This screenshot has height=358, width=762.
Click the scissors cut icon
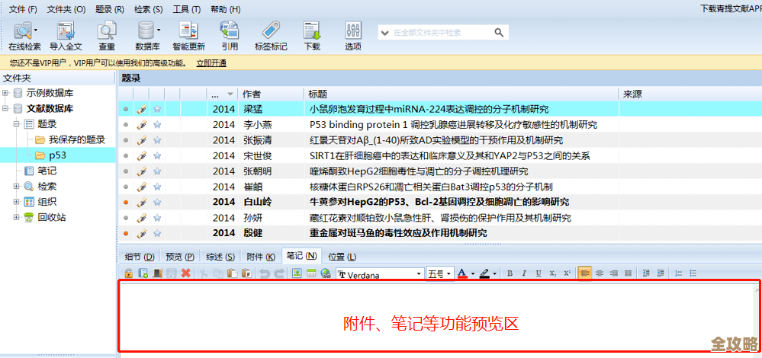point(204,273)
